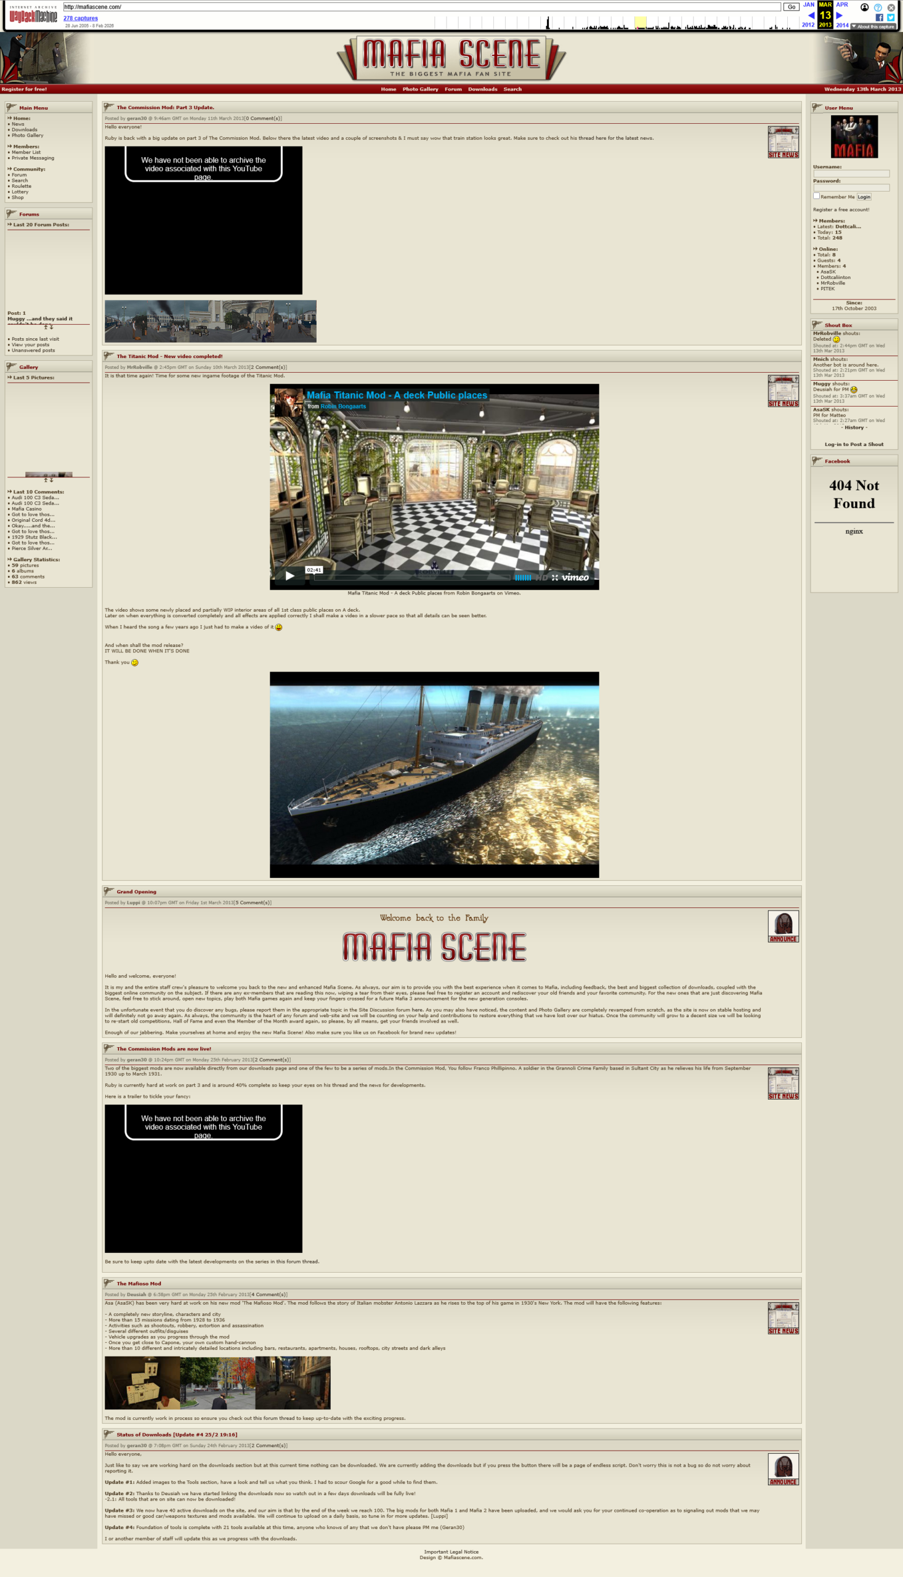The height and width of the screenshot is (1577, 903).
Task: Play the Titanic Mod Vimeo video
Action: pyautogui.click(x=290, y=576)
